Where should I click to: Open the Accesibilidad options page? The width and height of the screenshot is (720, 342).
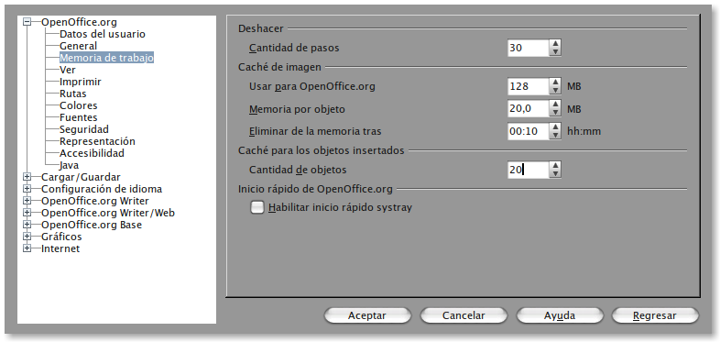click(x=92, y=153)
